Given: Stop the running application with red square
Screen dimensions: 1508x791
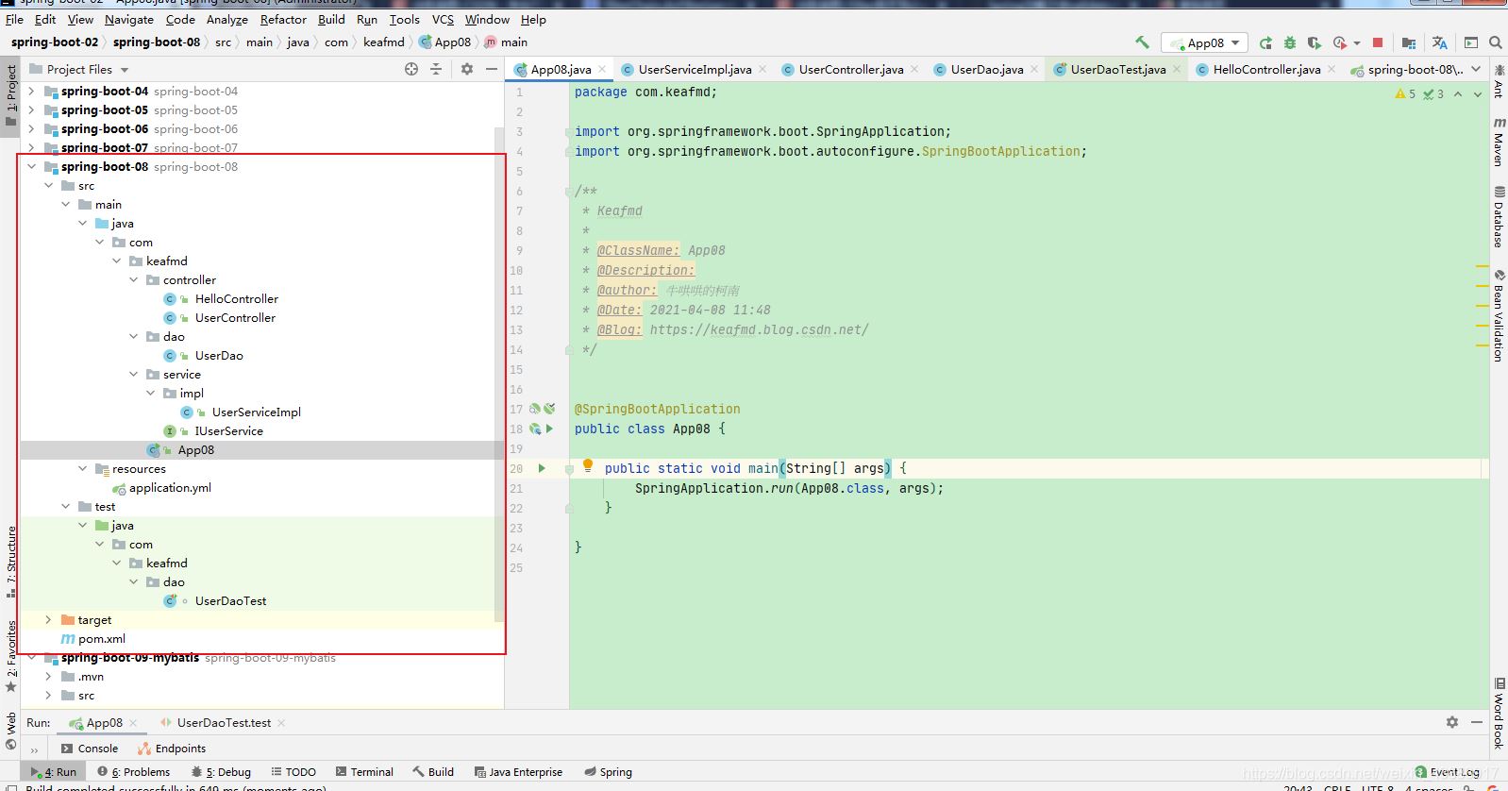Looking at the screenshot, I should point(1378,42).
